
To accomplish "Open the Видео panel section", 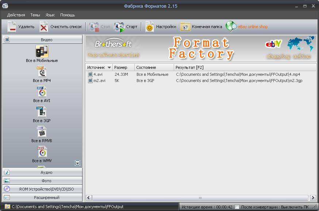I will coord(42,40).
